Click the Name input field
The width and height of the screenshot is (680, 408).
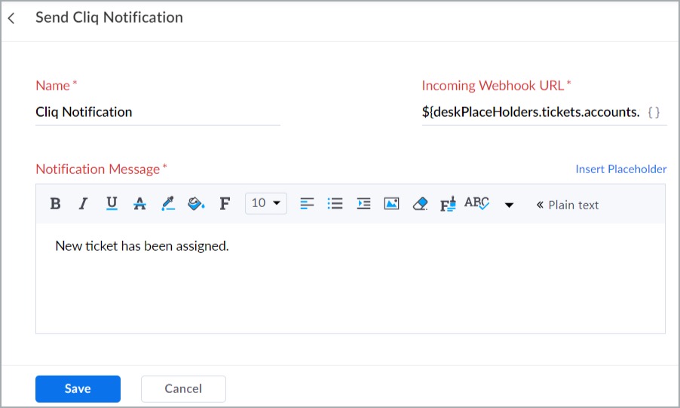[158, 112]
